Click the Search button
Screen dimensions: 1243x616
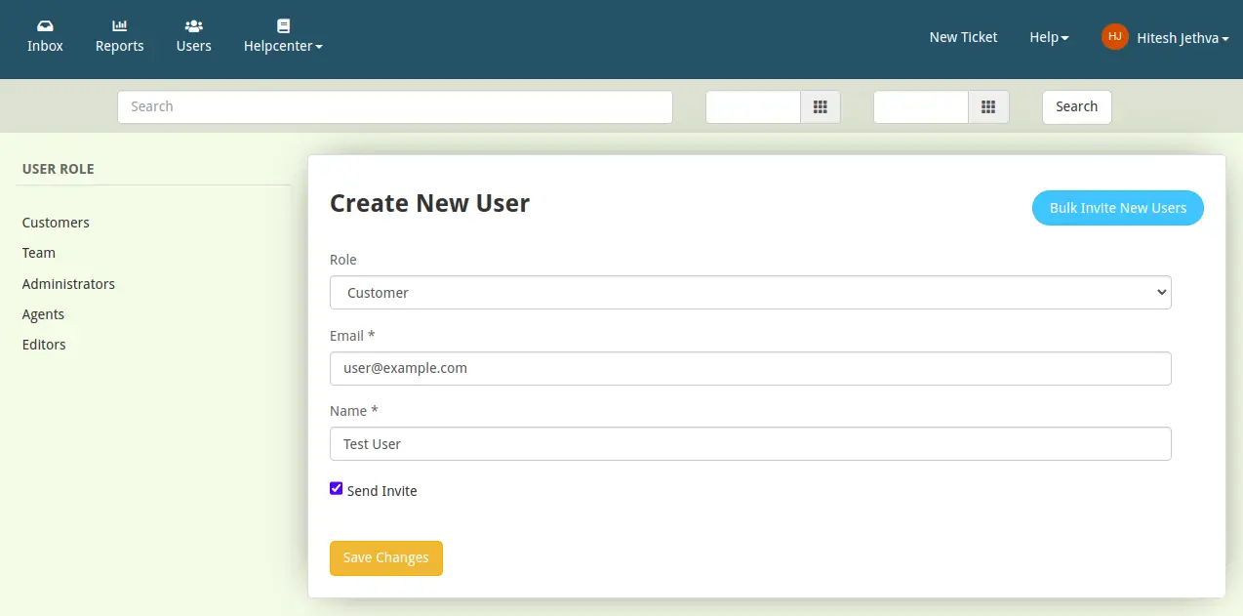(1076, 107)
